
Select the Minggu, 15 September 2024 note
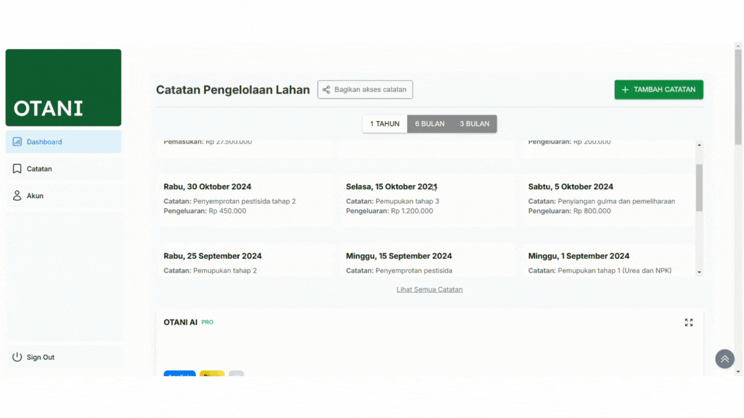click(398, 256)
